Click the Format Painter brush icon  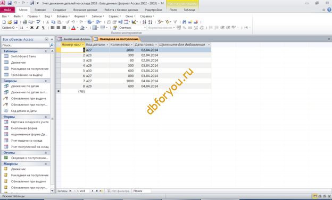pos(68,22)
